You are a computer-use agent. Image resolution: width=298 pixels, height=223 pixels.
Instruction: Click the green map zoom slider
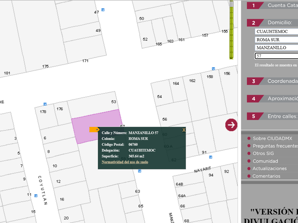coord(231,30)
